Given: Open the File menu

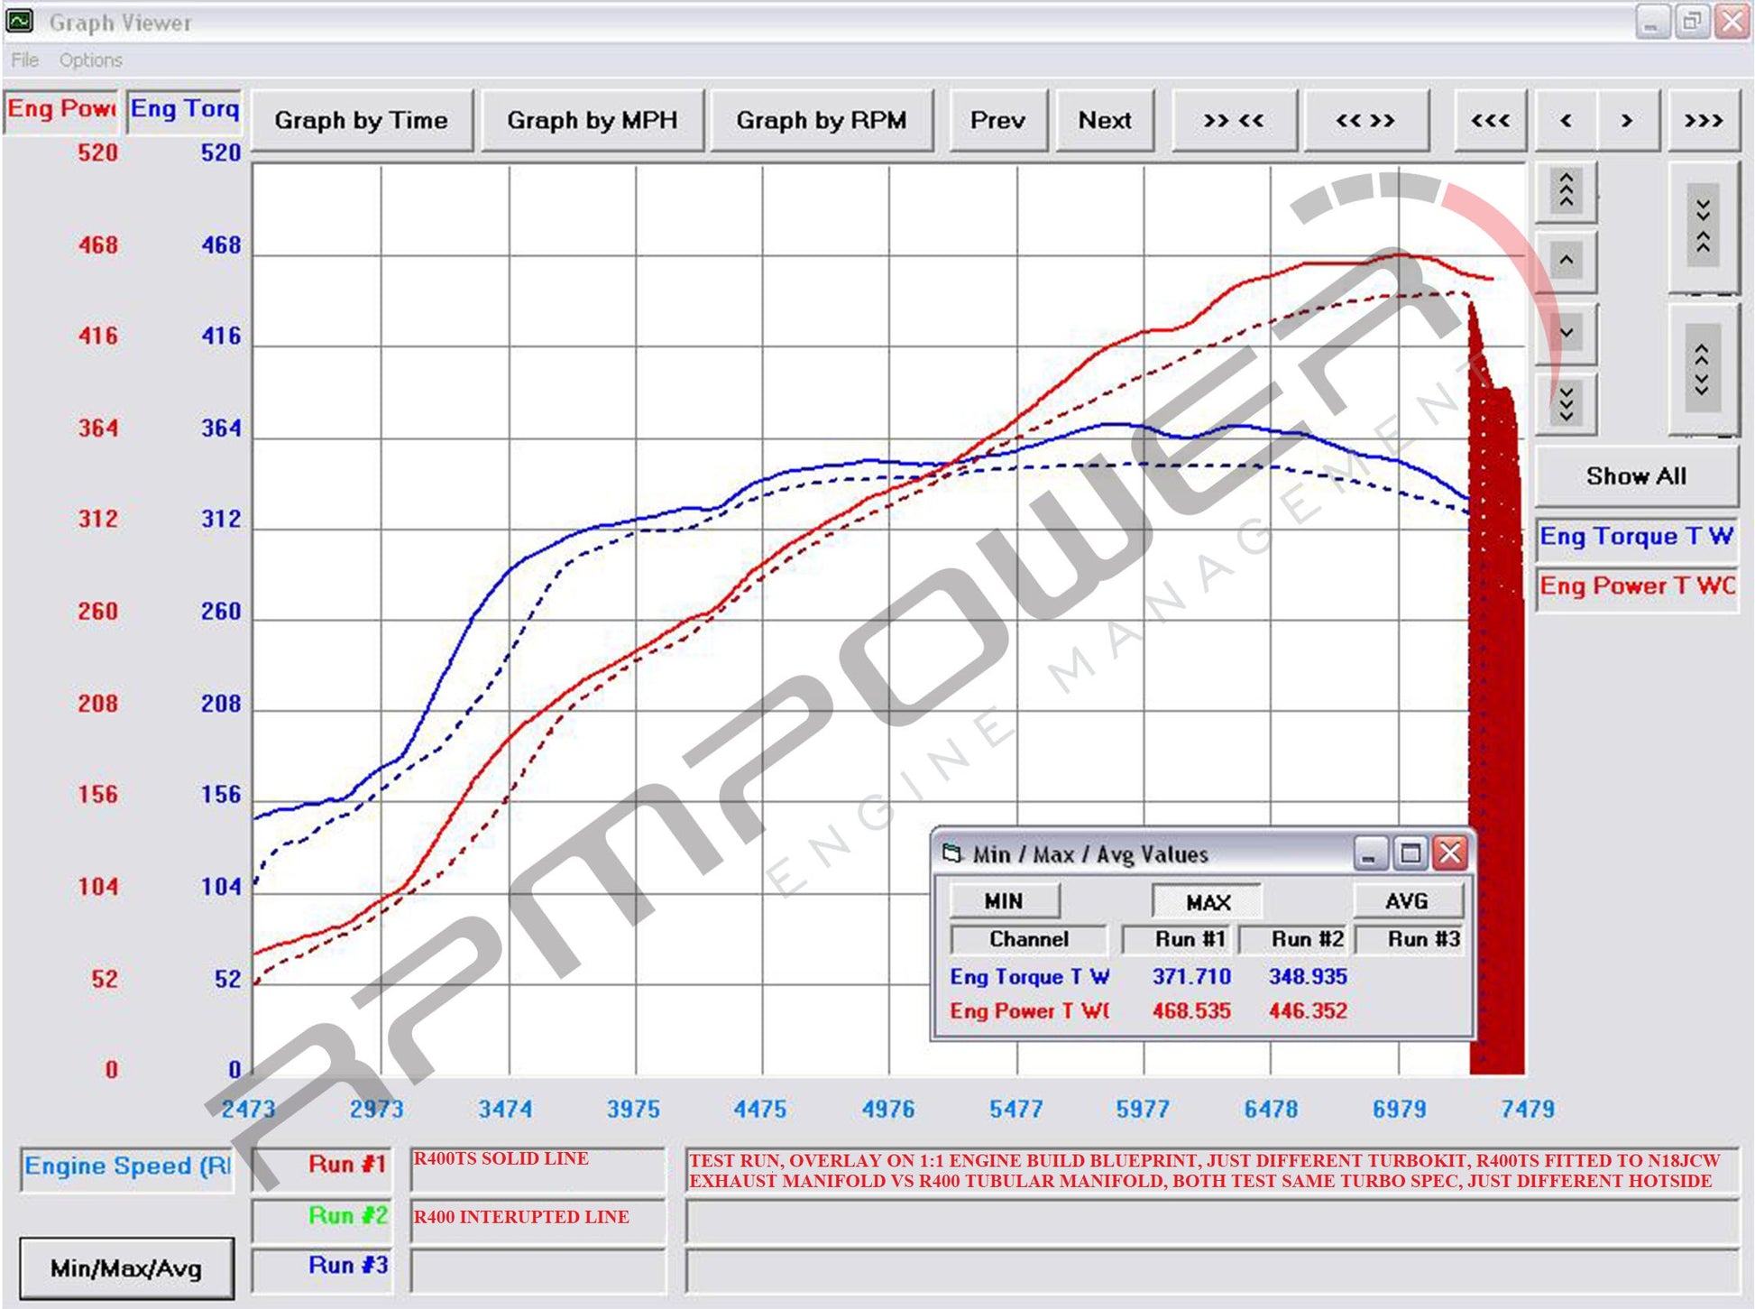Looking at the screenshot, I should pyautogui.click(x=24, y=60).
